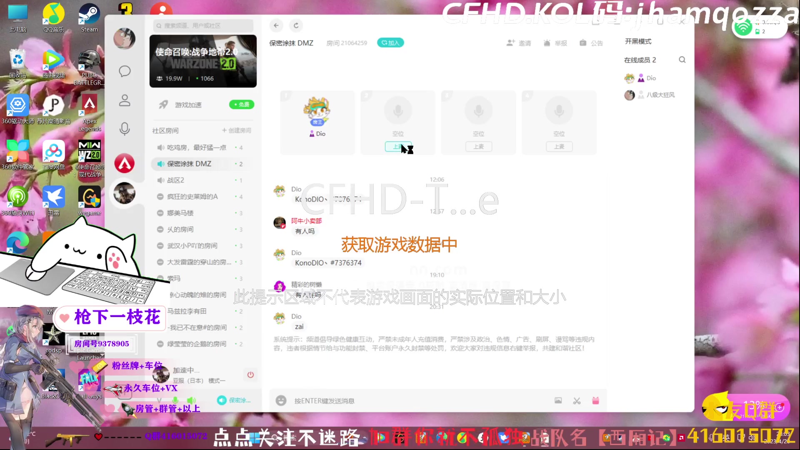Screen dimensions: 800x450
Task: Open 此电脑 desktop icon
Action: tap(18, 18)
